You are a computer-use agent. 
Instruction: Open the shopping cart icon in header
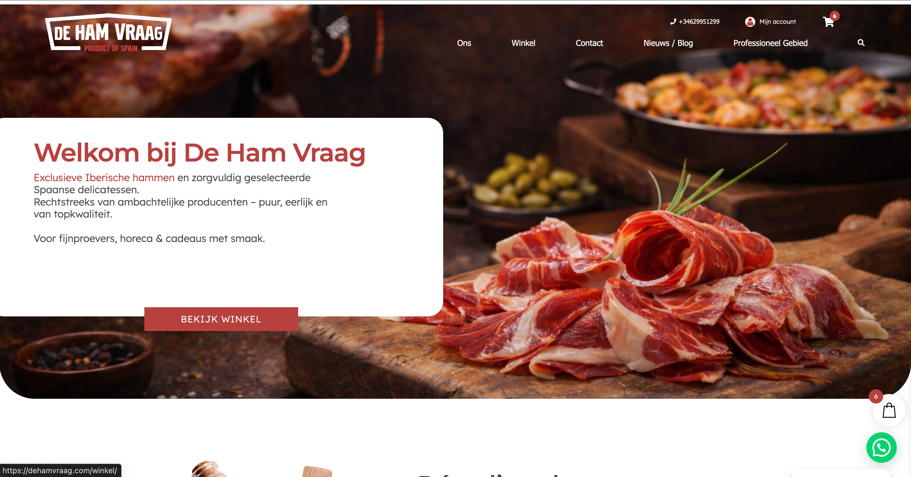point(828,22)
